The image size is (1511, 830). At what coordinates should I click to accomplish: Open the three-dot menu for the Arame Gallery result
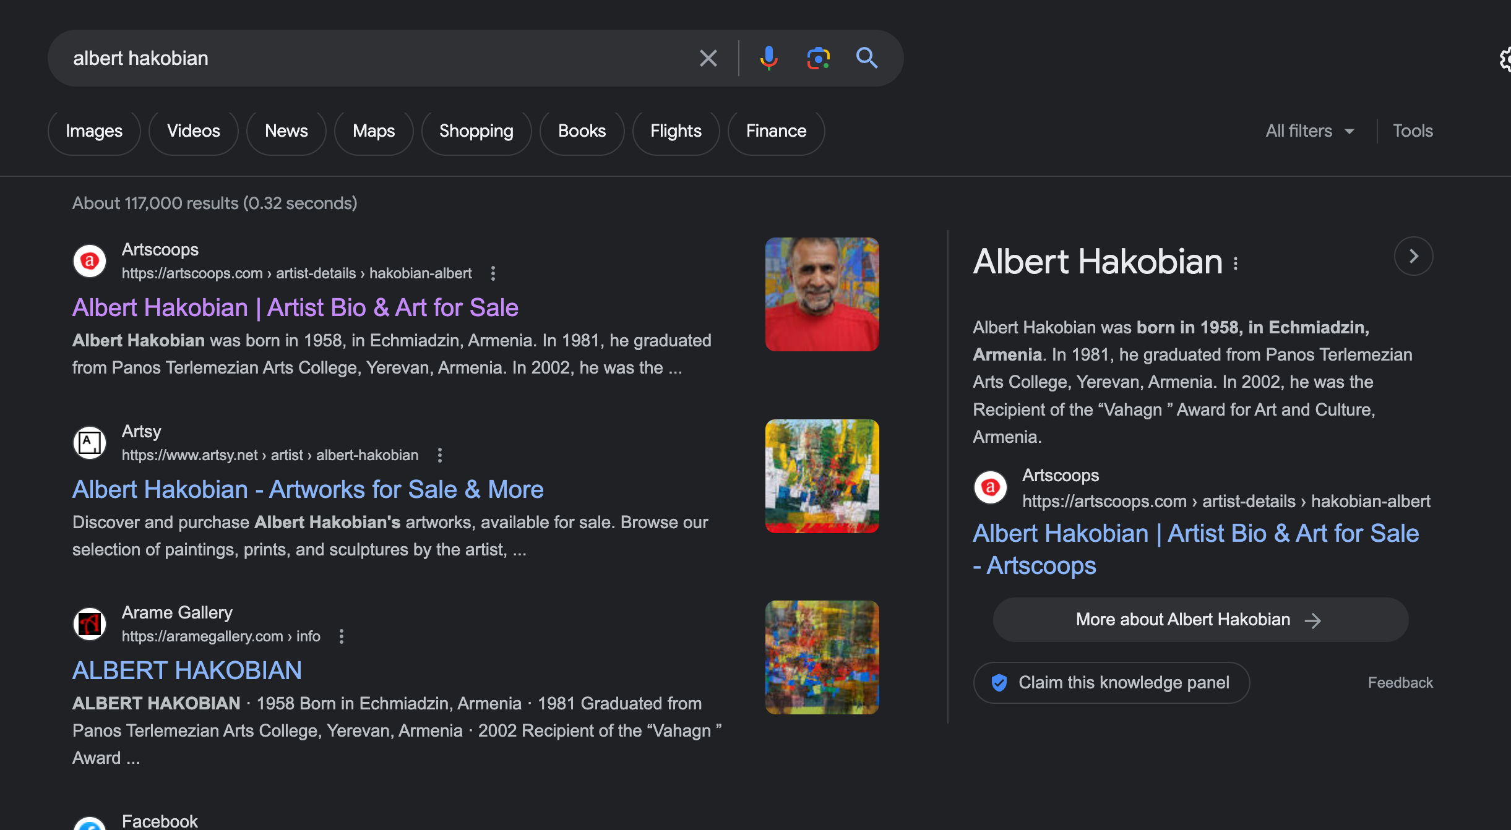point(341,636)
